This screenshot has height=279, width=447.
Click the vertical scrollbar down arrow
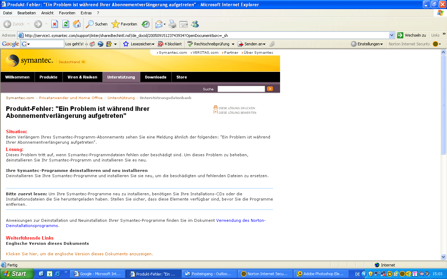(x=444, y=257)
